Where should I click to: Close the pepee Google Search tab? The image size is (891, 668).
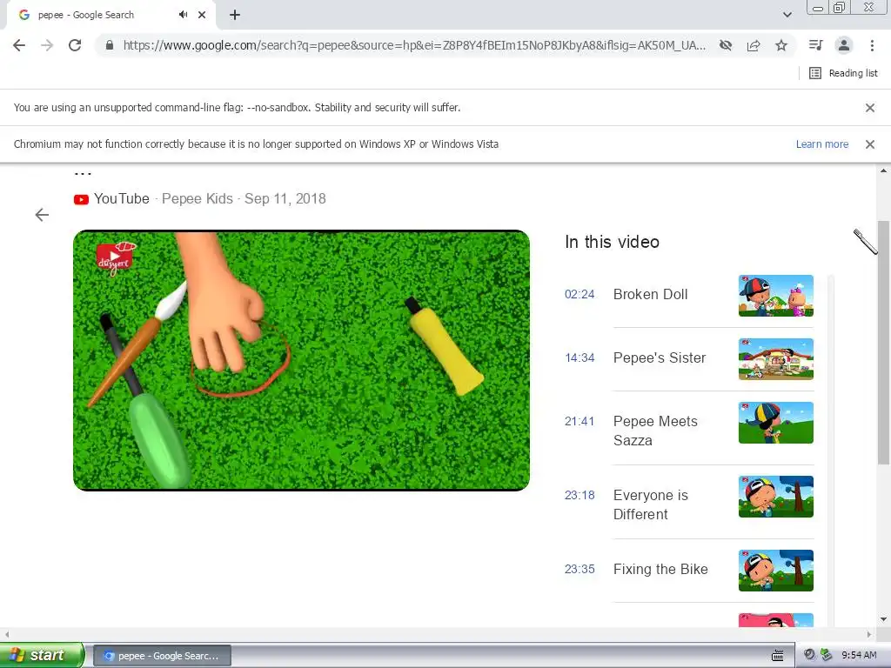(x=202, y=15)
